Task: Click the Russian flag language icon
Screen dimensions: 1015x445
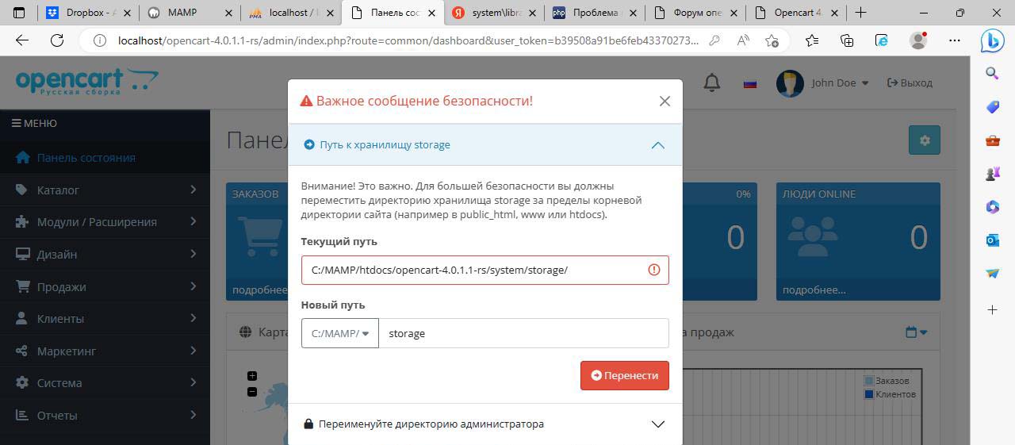Action: pyautogui.click(x=749, y=83)
